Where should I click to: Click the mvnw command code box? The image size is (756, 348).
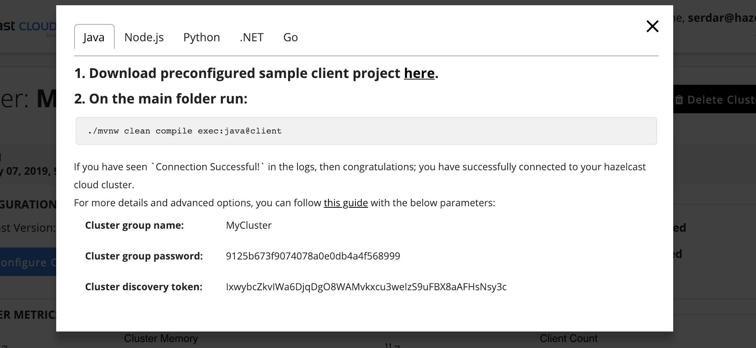point(366,131)
